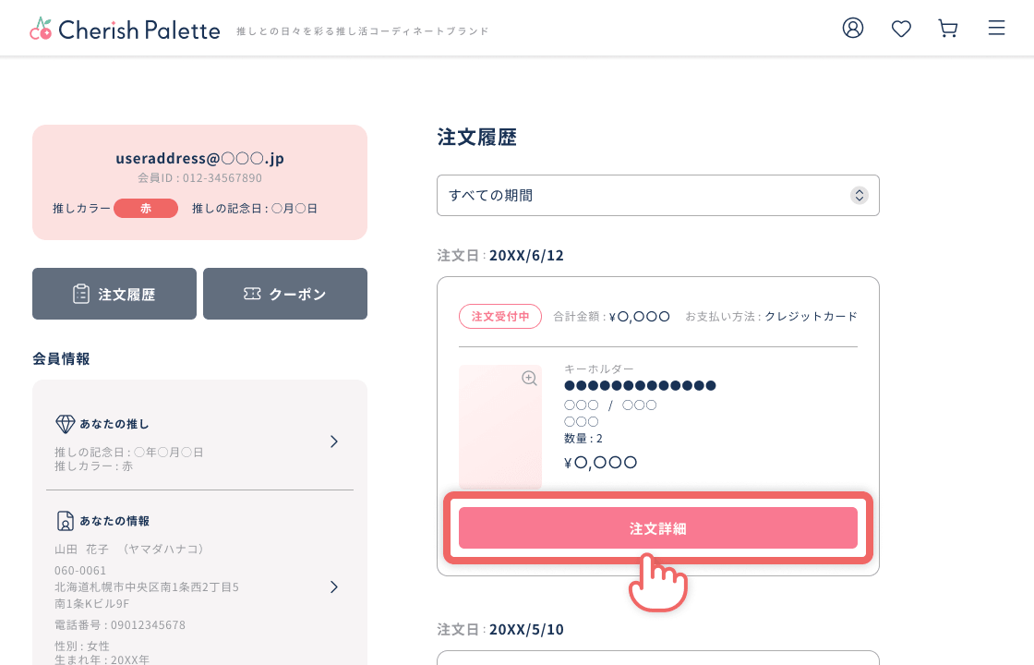This screenshot has width=1034, height=665.
Task: Click the profile document icon beside あなたの情報
Action: [65, 521]
